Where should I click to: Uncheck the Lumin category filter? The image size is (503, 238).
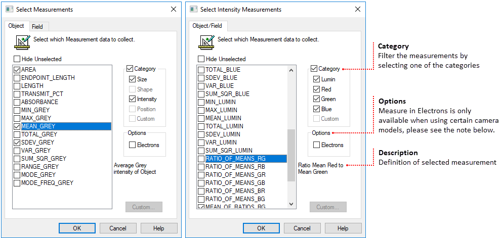317,79
